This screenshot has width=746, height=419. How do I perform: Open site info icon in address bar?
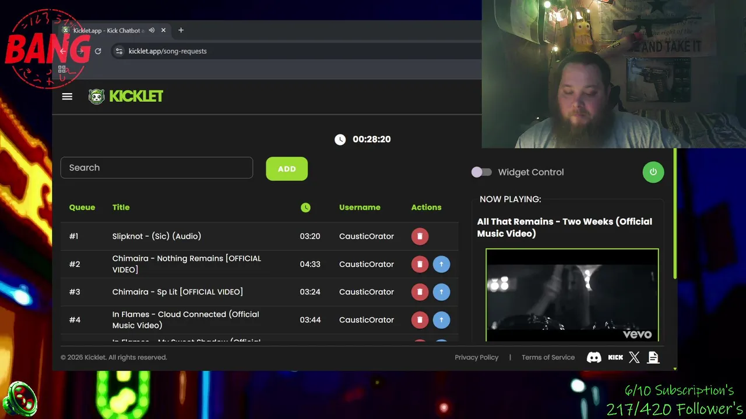click(119, 51)
